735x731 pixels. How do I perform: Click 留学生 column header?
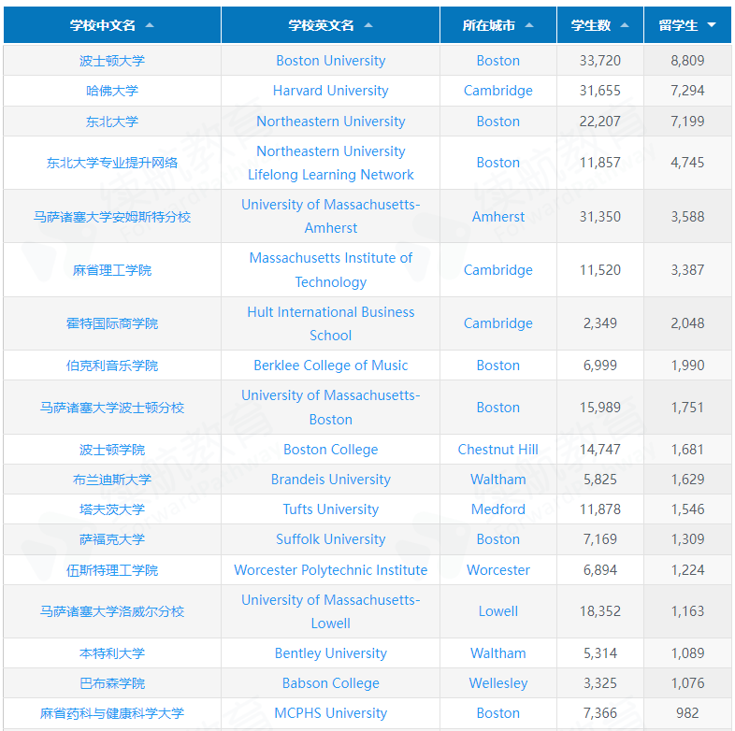(x=687, y=25)
